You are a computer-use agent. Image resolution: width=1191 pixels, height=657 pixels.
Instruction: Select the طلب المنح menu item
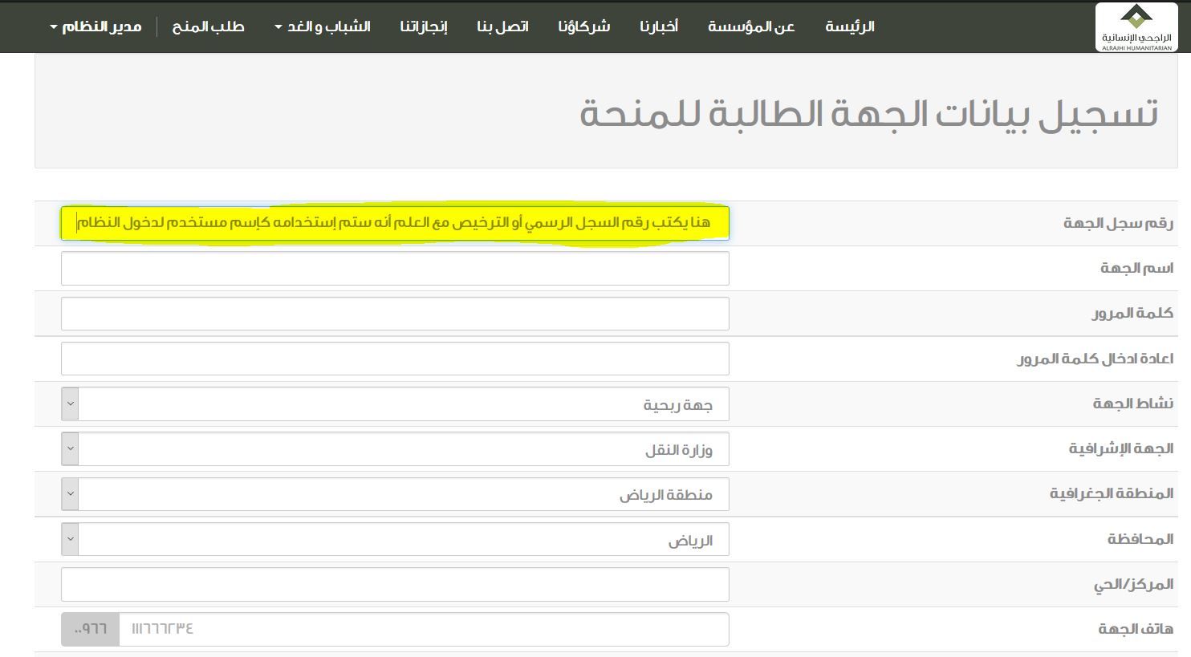click(x=208, y=26)
